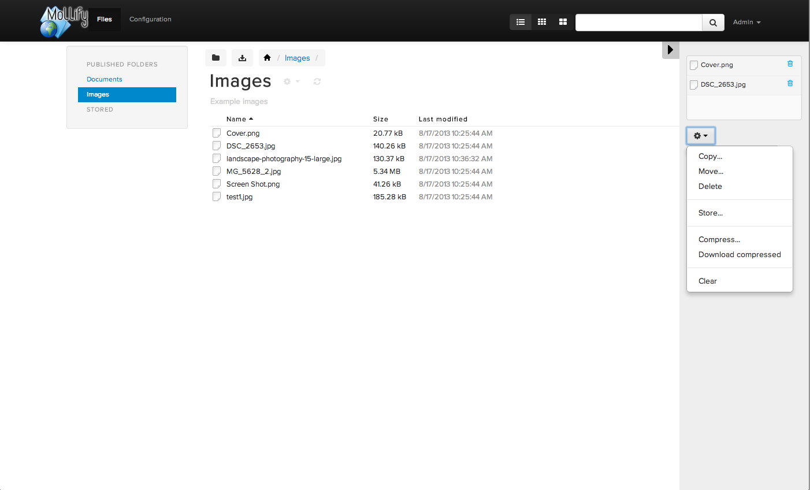Click the MG_5628_2.jpg file icon
This screenshot has height=490, width=810.
pos(217,171)
